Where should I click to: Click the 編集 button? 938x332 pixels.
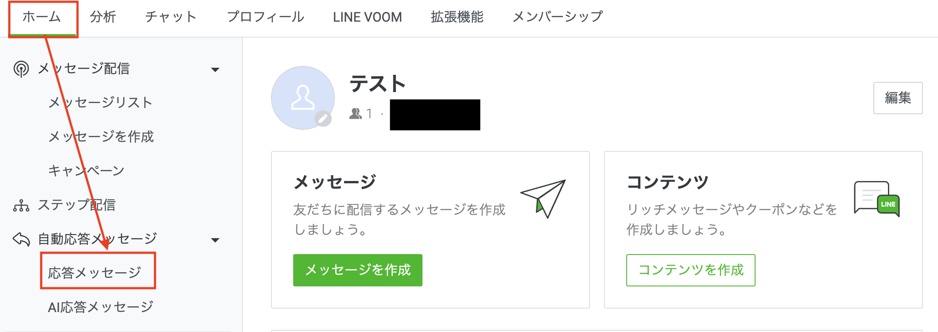pyautogui.click(x=898, y=98)
